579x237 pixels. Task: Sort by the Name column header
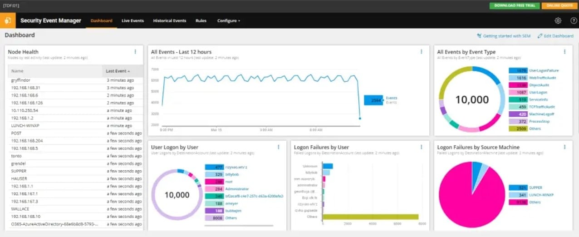55,71
